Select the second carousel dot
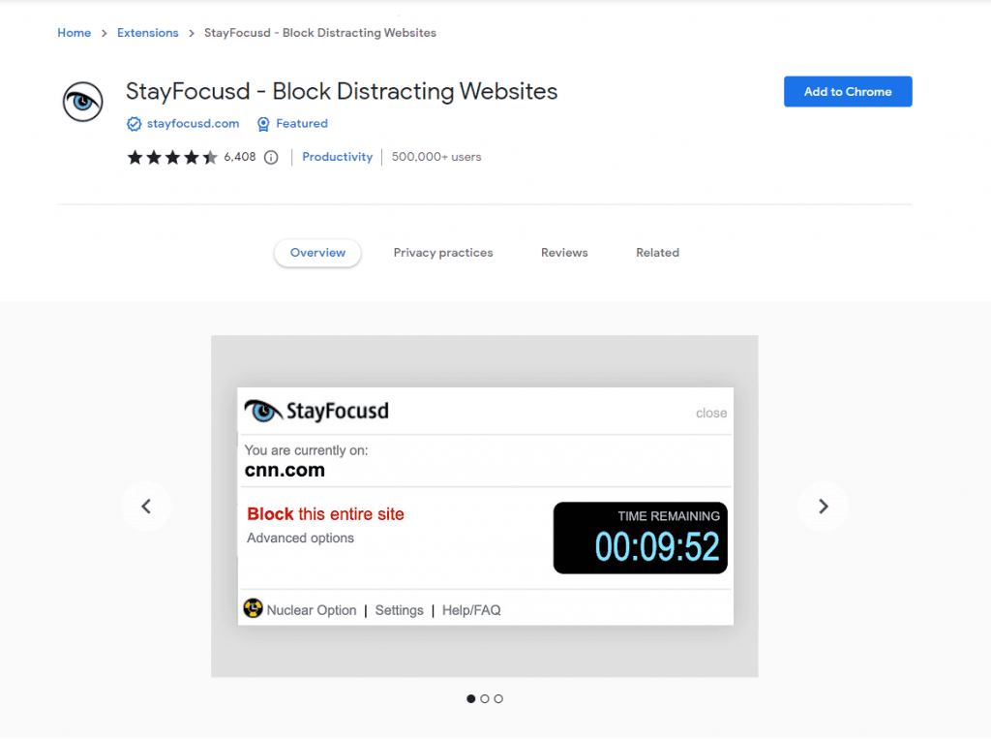 [485, 698]
